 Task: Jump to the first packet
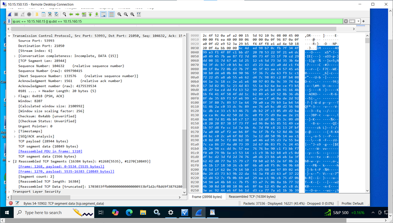(x=90, y=14)
